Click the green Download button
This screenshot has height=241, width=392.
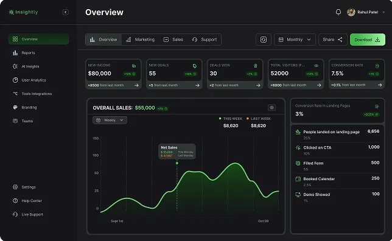(x=368, y=40)
